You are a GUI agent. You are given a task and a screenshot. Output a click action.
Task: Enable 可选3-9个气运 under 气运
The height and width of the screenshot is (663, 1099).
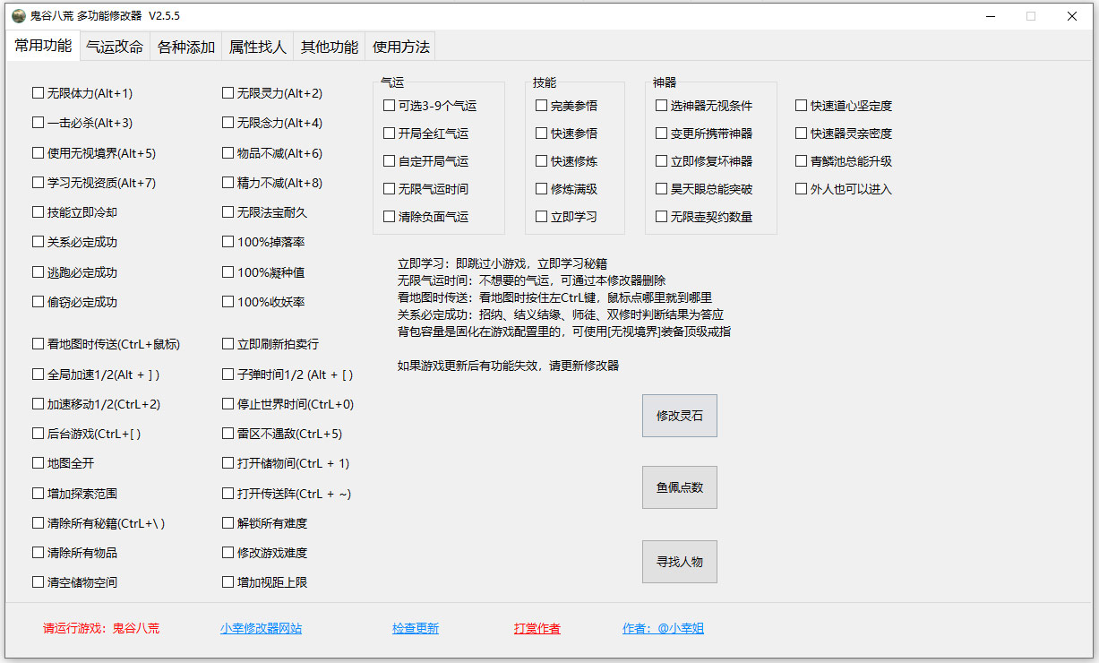pos(389,105)
